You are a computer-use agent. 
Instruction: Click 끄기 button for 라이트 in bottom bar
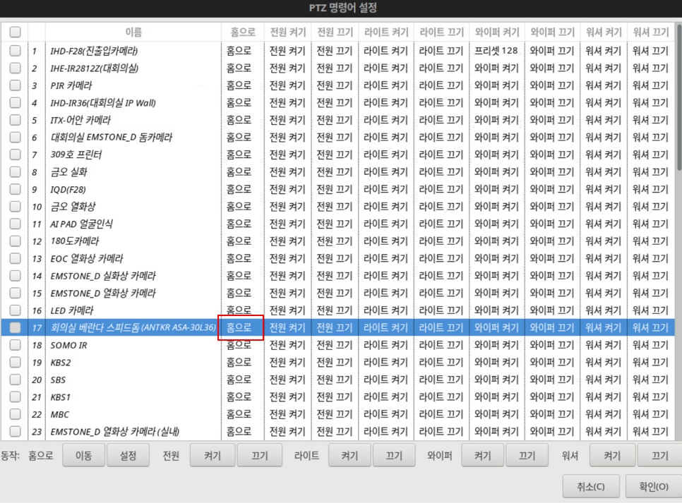pos(392,456)
